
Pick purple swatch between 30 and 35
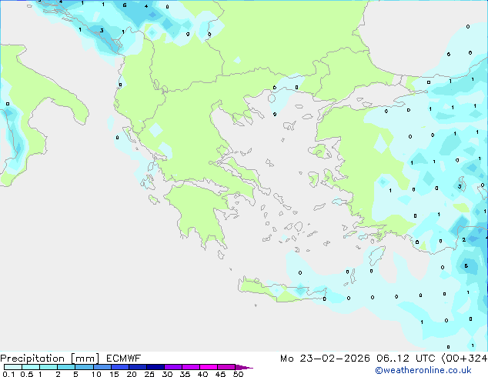(173, 367)
